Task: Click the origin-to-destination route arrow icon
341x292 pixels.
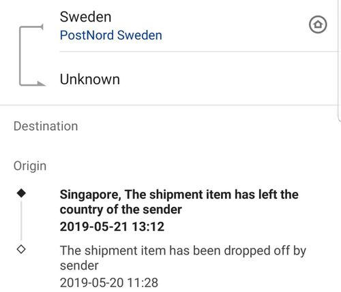Action: click(x=32, y=55)
